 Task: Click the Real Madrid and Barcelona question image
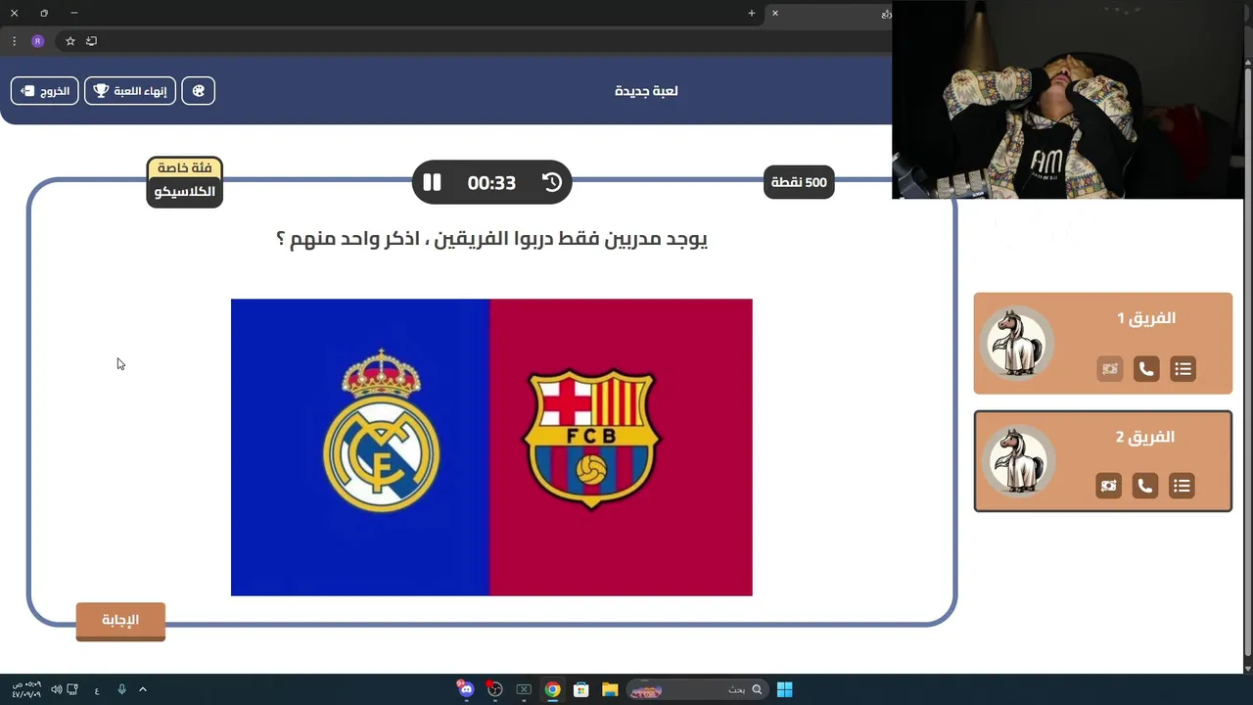[491, 447]
